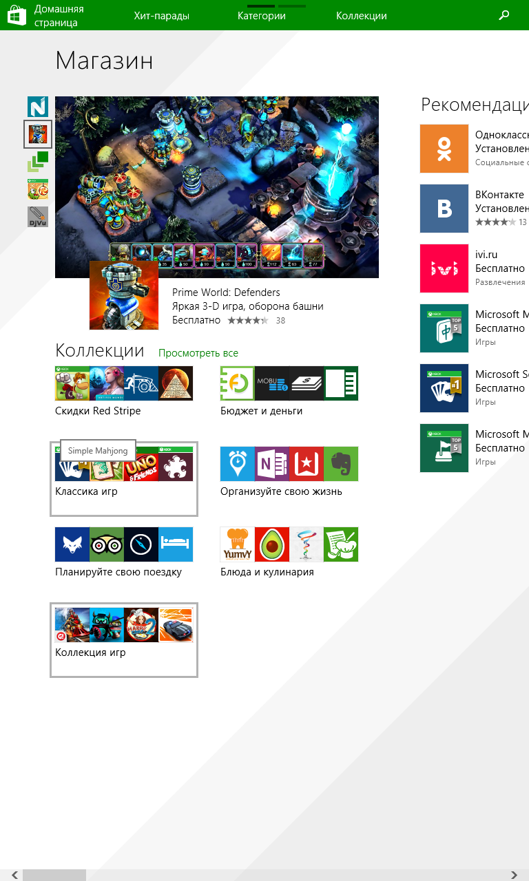The width and height of the screenshot is (529, 881).
Task: Open the Бюджет и деньги collection label
Action: (262, 411)
